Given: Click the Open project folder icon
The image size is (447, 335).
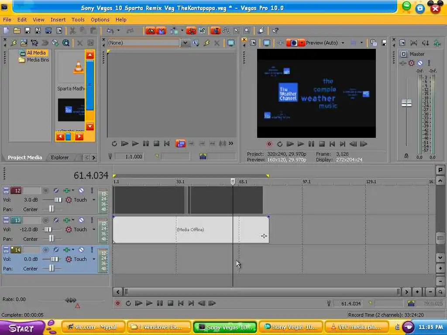Looking at the screenshot, I should pos(17,31).
